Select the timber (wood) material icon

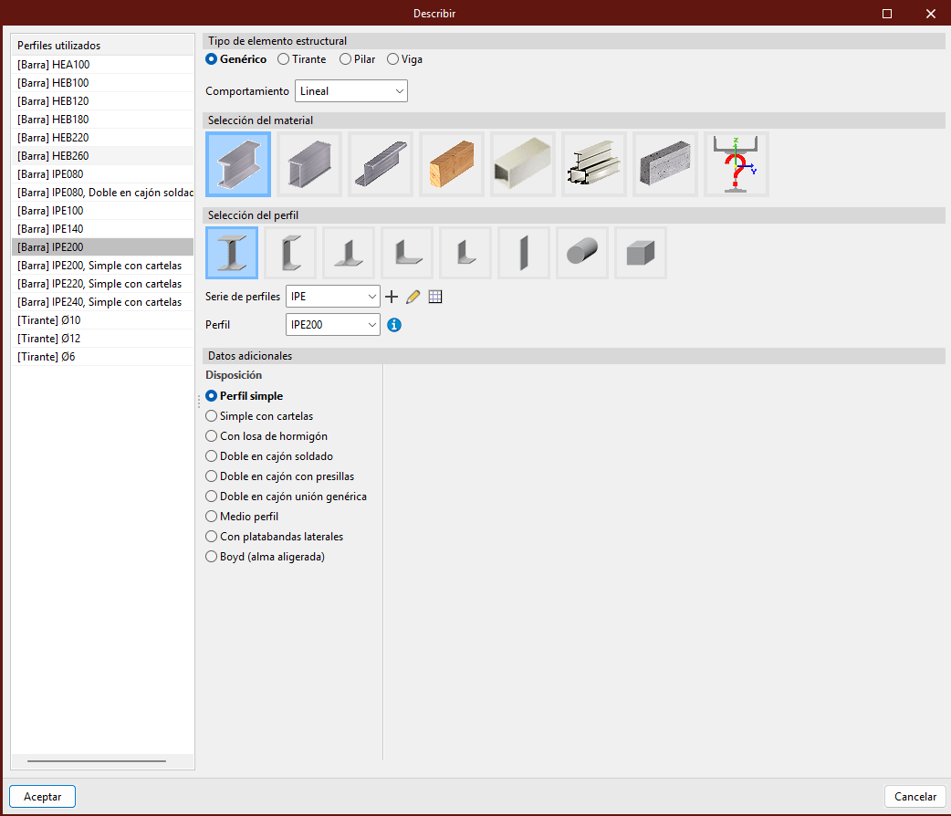pyautogui.click(x=452, y=164)
